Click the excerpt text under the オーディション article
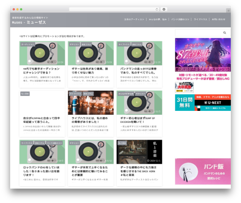This screenshot has height=203, width=241. [42, 79]
